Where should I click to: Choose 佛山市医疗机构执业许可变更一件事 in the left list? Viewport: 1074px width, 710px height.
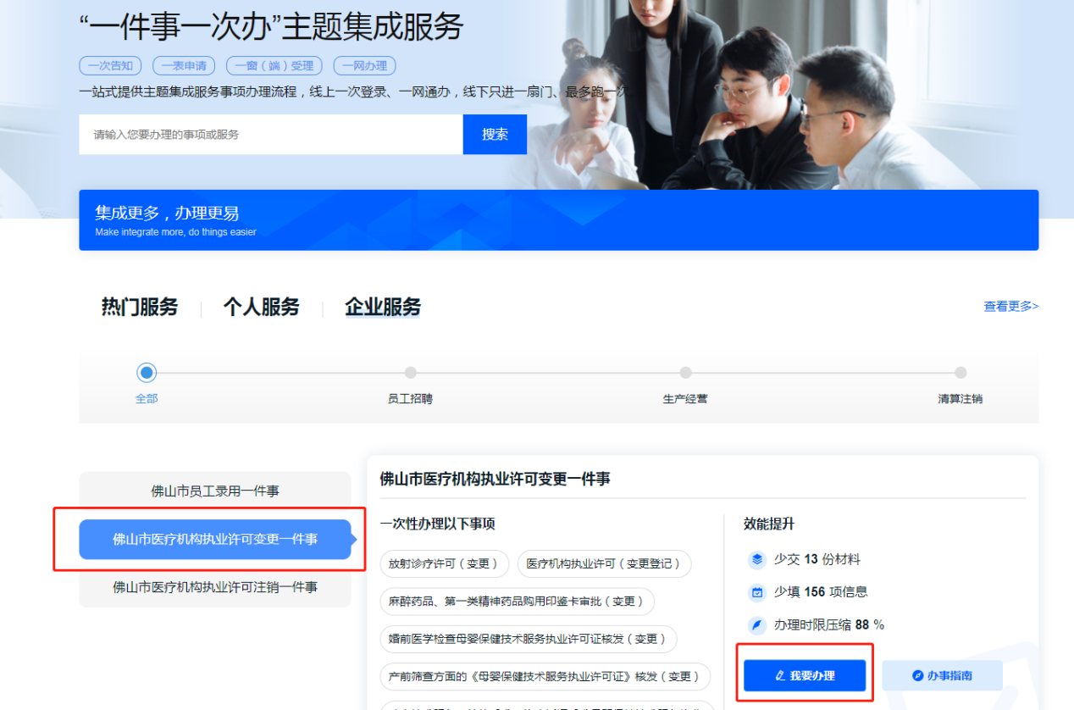[215, 539]
